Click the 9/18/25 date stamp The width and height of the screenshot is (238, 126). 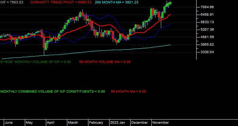point(6,62)
